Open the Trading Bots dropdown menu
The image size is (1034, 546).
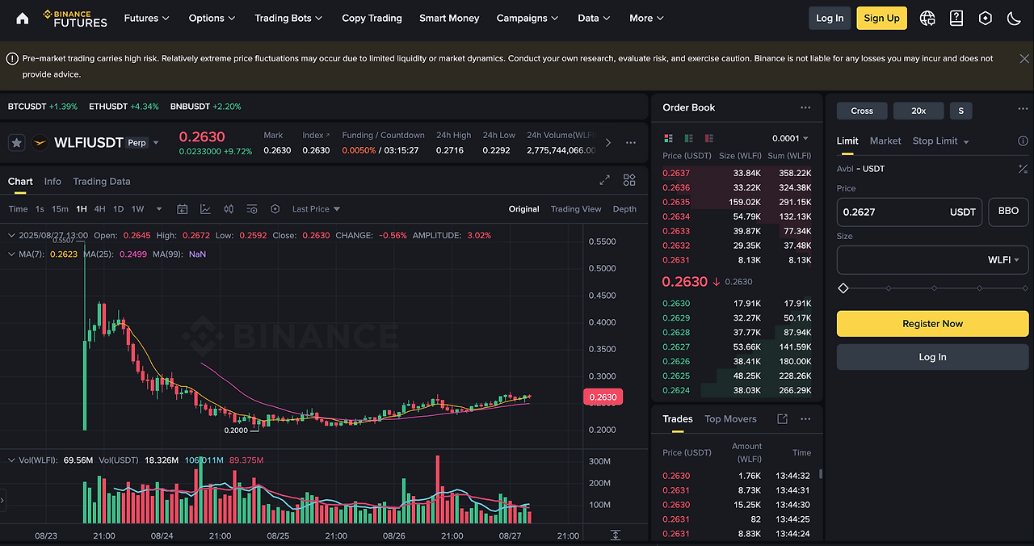click(x=288, y=18)
